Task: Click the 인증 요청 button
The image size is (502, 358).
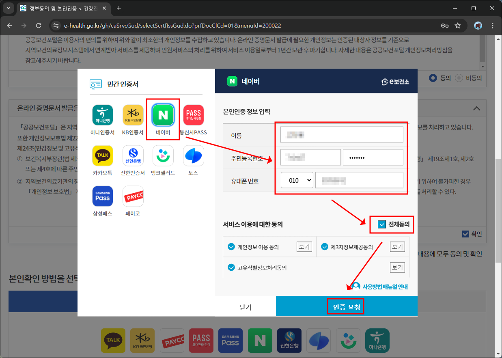Action: 347,307
